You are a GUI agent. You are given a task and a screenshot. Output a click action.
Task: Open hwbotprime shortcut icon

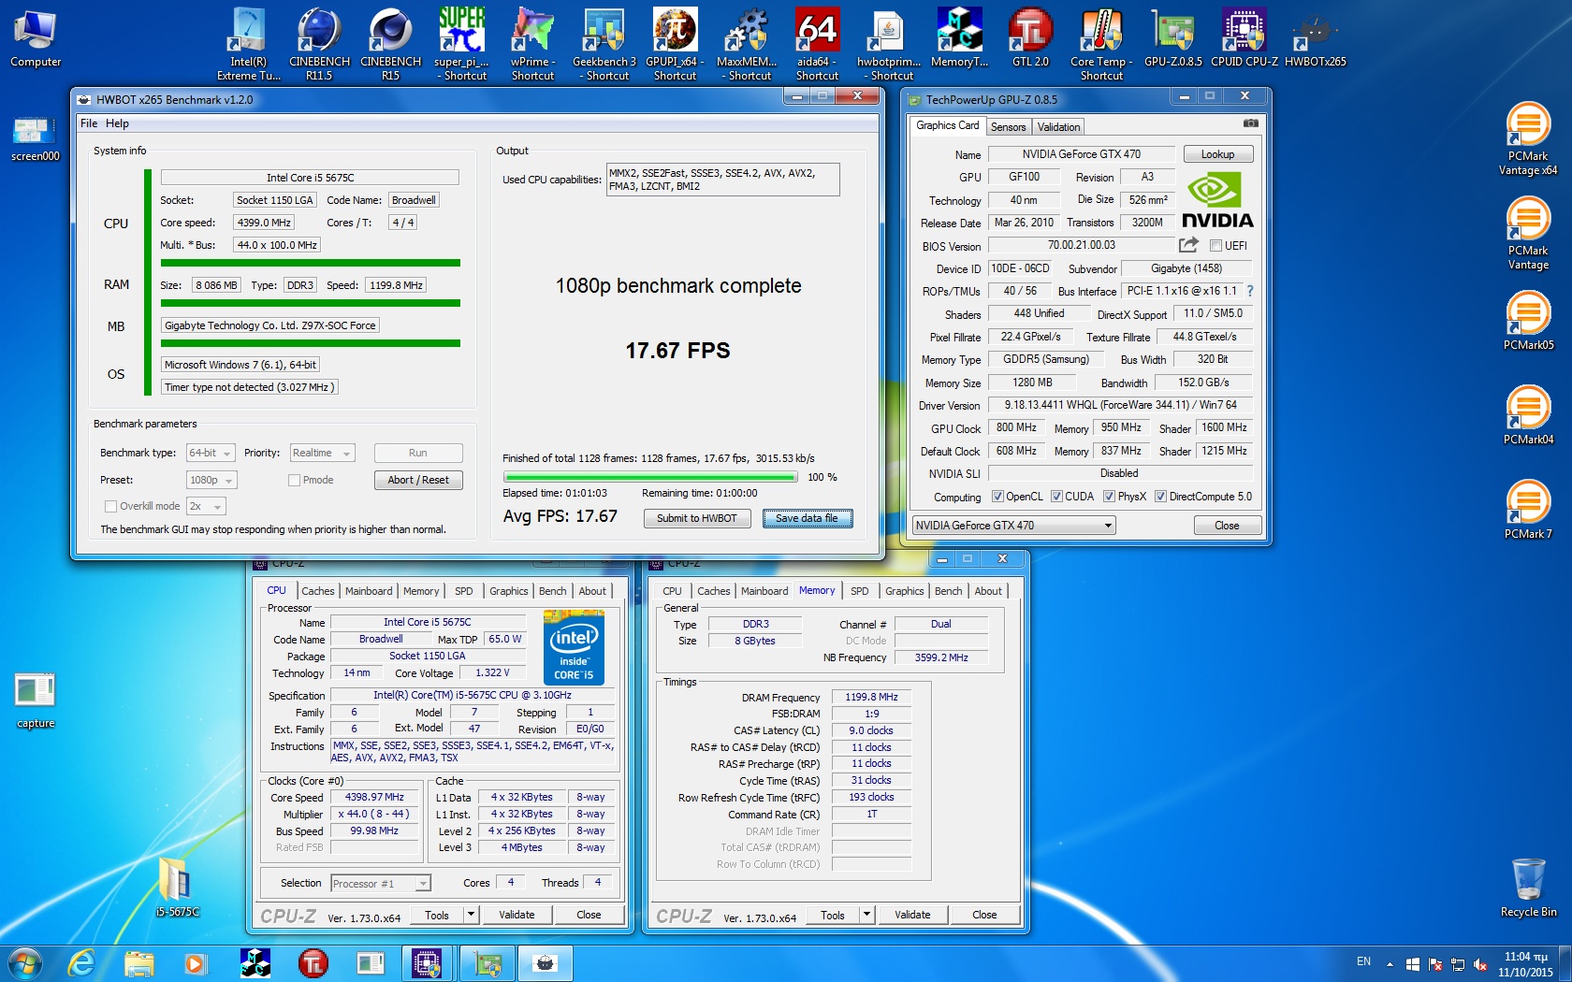coord(889,43)
